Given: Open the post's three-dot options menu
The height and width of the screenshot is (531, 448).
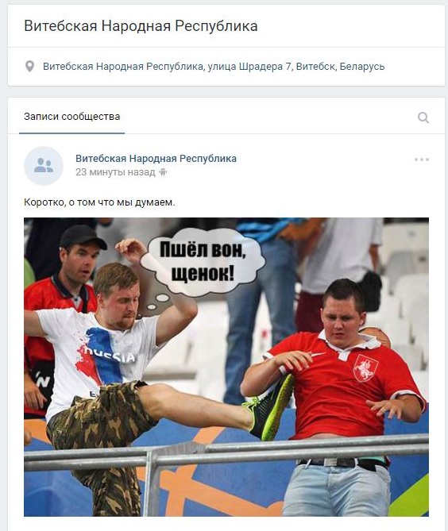Looking at the screenshot, I should [x=422, y=160].
